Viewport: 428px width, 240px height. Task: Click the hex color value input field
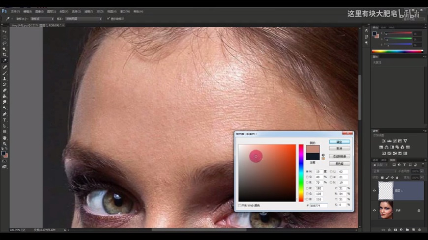[x=318, y=205]
